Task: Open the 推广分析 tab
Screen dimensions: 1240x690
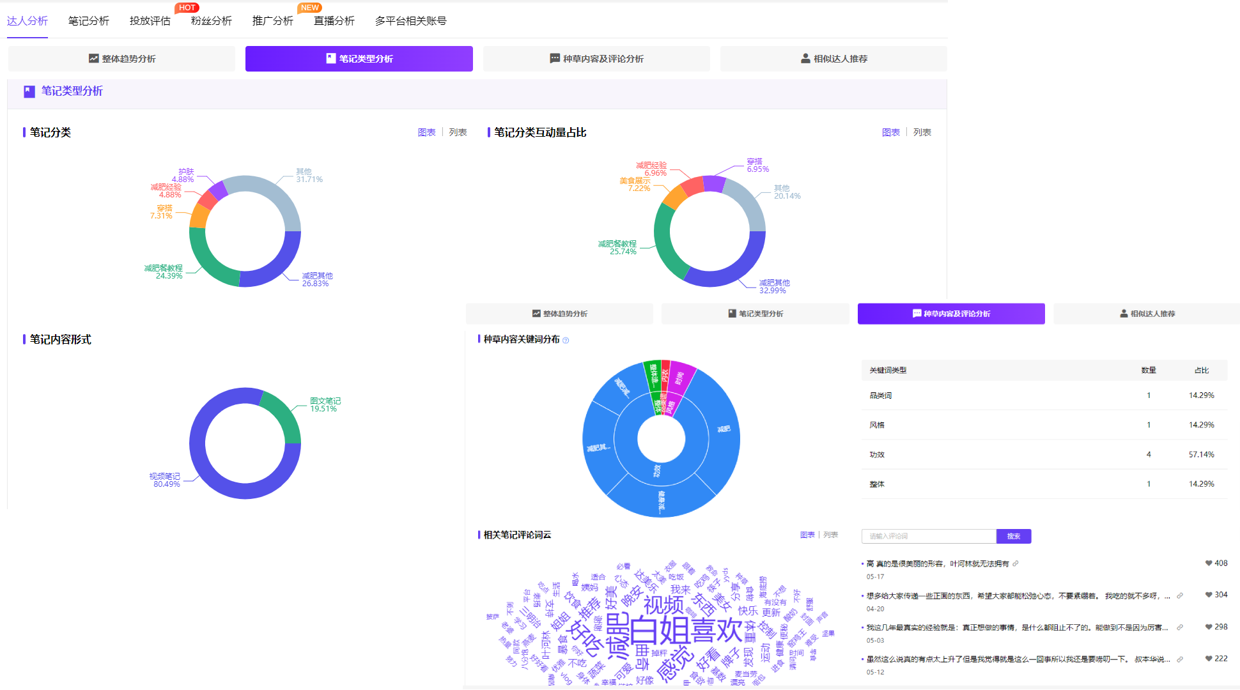Action: tap(273, 20)
